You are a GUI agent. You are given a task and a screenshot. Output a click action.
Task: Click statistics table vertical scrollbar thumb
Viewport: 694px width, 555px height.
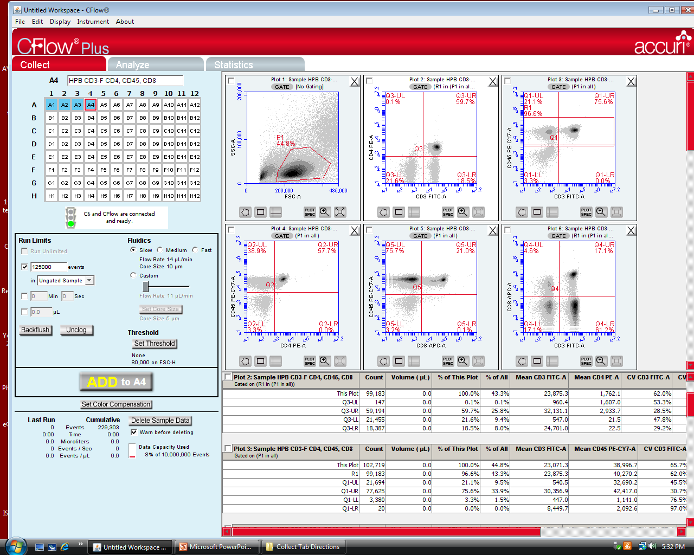pyautogui.click(x=690, y=405)
